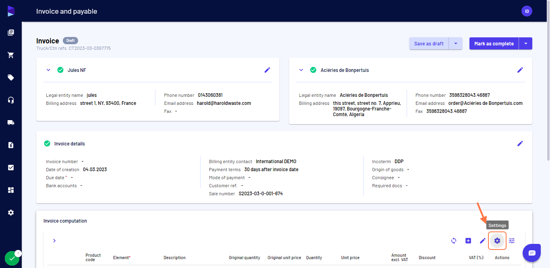The width and height of the screenshot is (550, 268).
Task: Click date of creation 04.03.2023
Action: click(95, 170)
